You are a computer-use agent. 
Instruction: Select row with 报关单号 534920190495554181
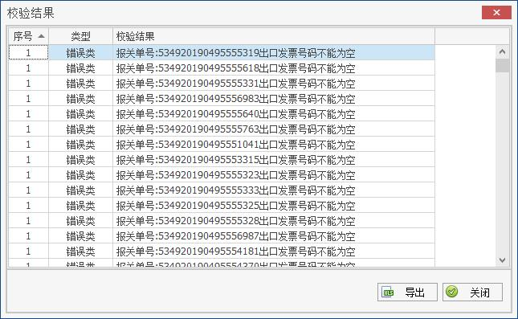tap(222, 252)
